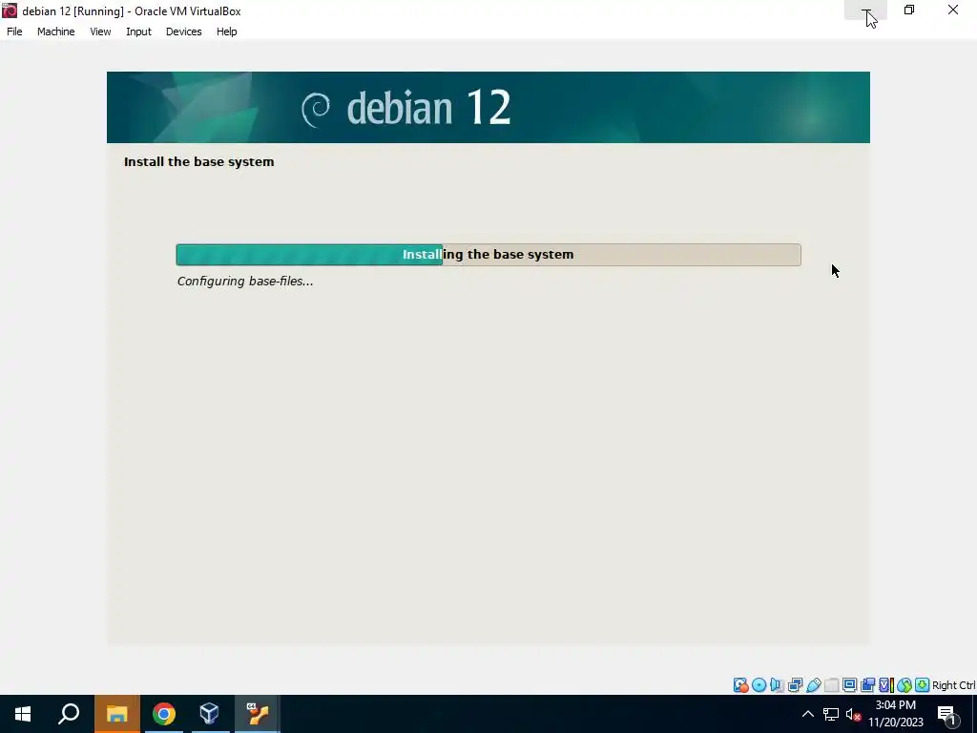The height and width of the screenshot is (733, 977).
Task: Click the display indicator icon
Action: click(x=849, y=685)
